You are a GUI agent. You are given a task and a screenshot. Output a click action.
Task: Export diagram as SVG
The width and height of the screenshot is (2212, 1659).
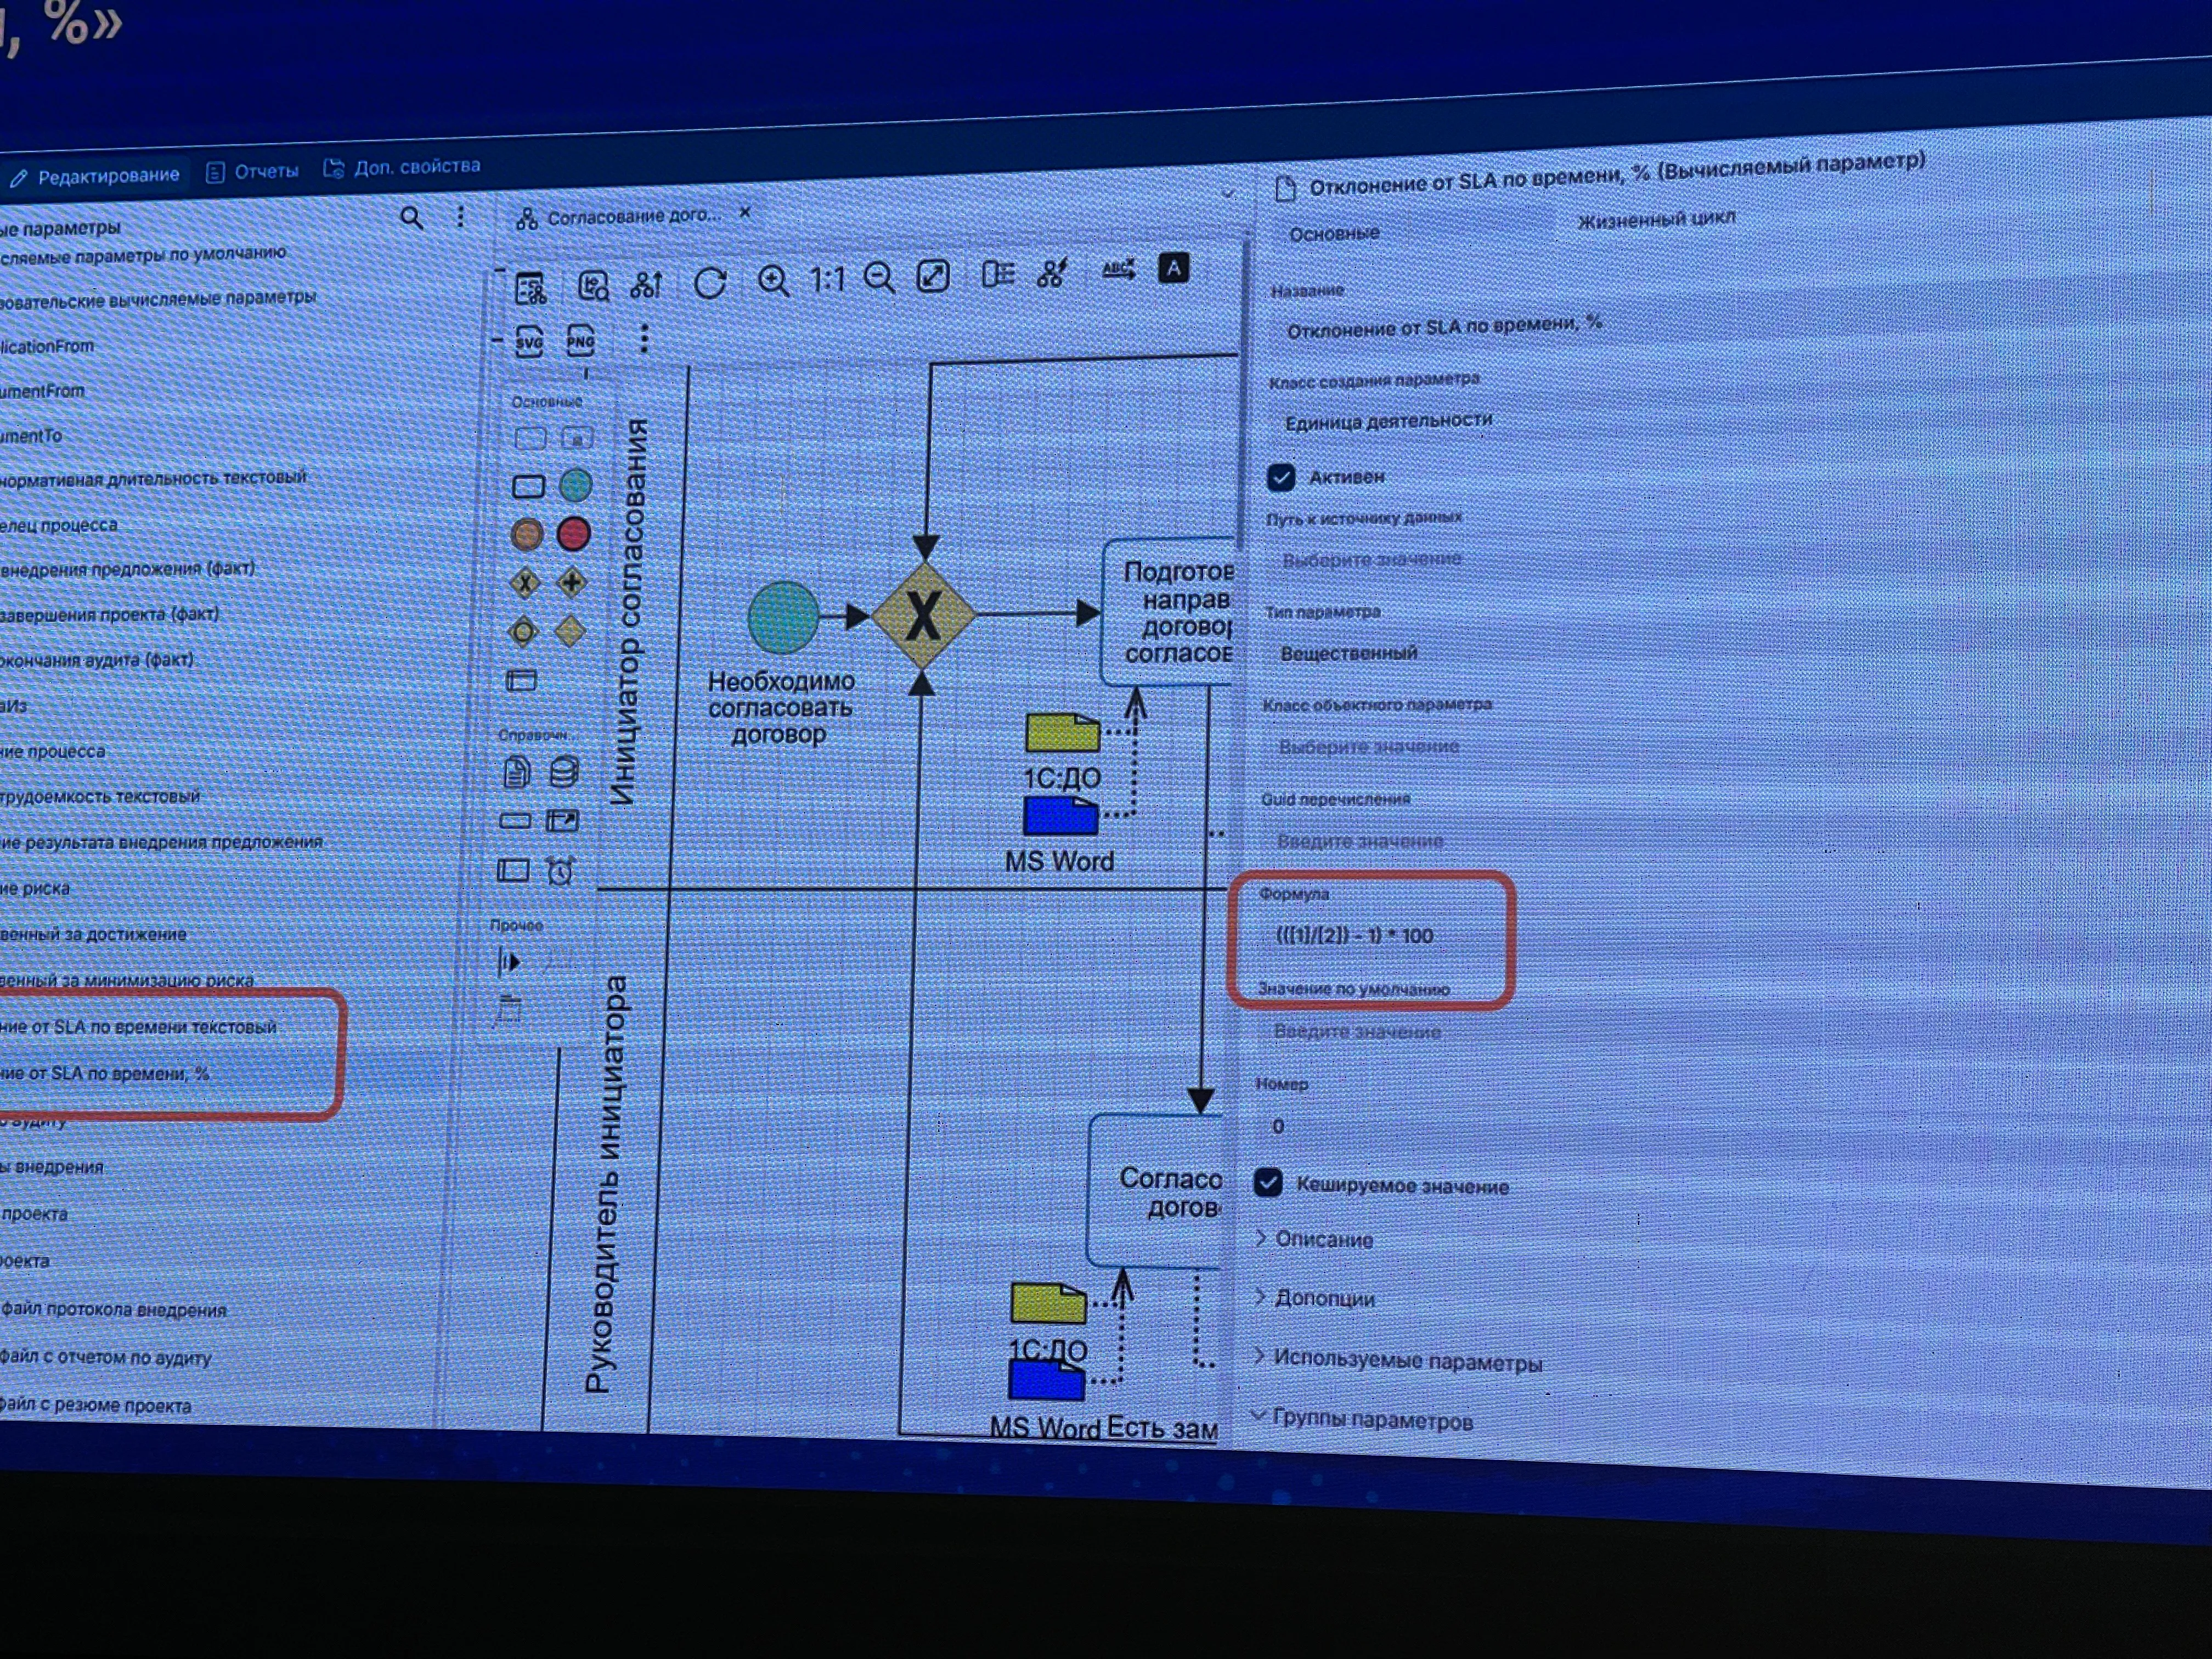point(529,342)
